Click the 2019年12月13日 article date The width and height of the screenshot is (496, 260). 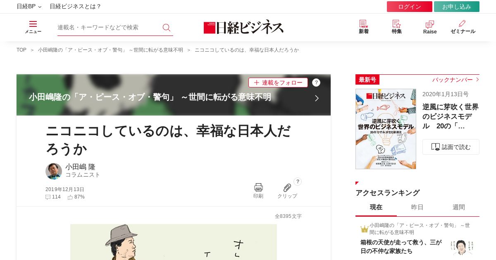[x=65, y=189]
